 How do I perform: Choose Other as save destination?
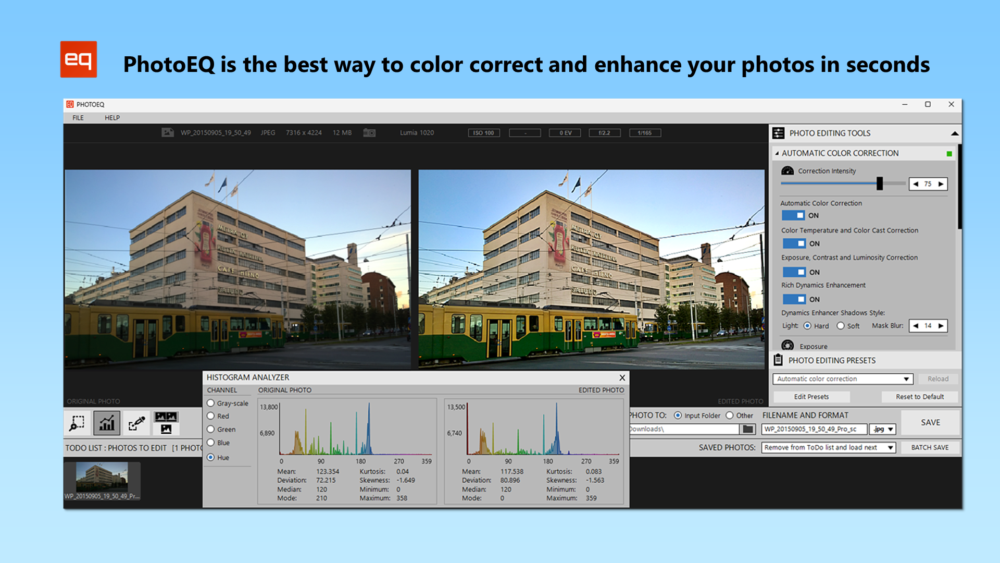(x=729, y=415)
